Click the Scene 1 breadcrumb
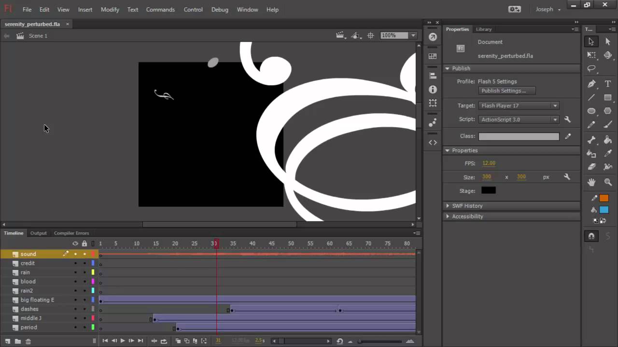Image resolution: width=618 pixels, height=347 pixels. pyautogui.click(x=38, y=36)
